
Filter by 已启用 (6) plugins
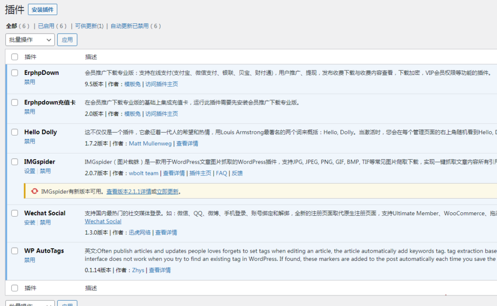tap(52, 26)
